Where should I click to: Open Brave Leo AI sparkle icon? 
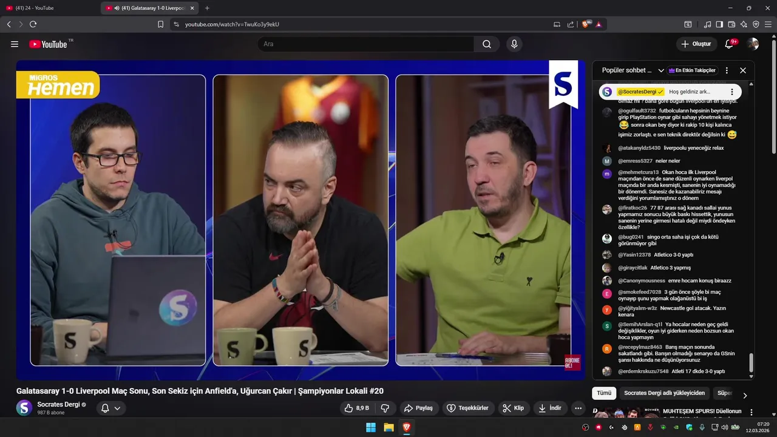coord(744,24)
